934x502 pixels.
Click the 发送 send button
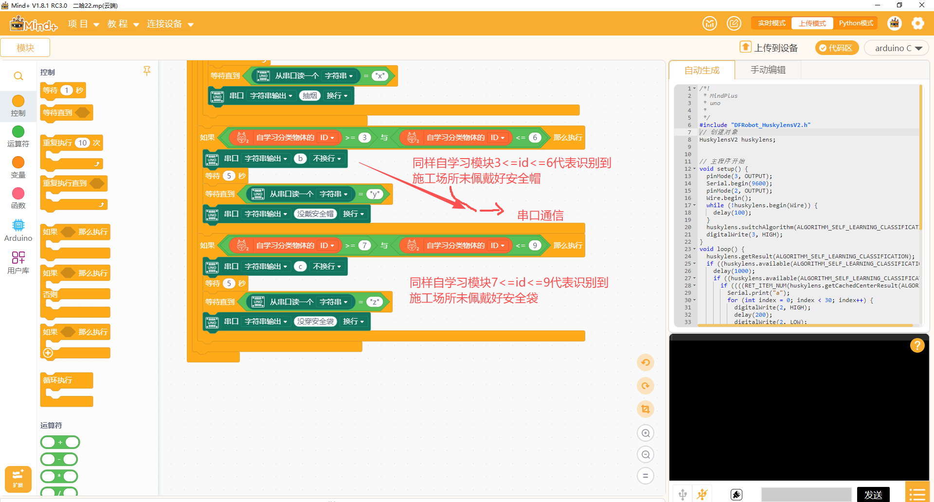coord(873,494)
